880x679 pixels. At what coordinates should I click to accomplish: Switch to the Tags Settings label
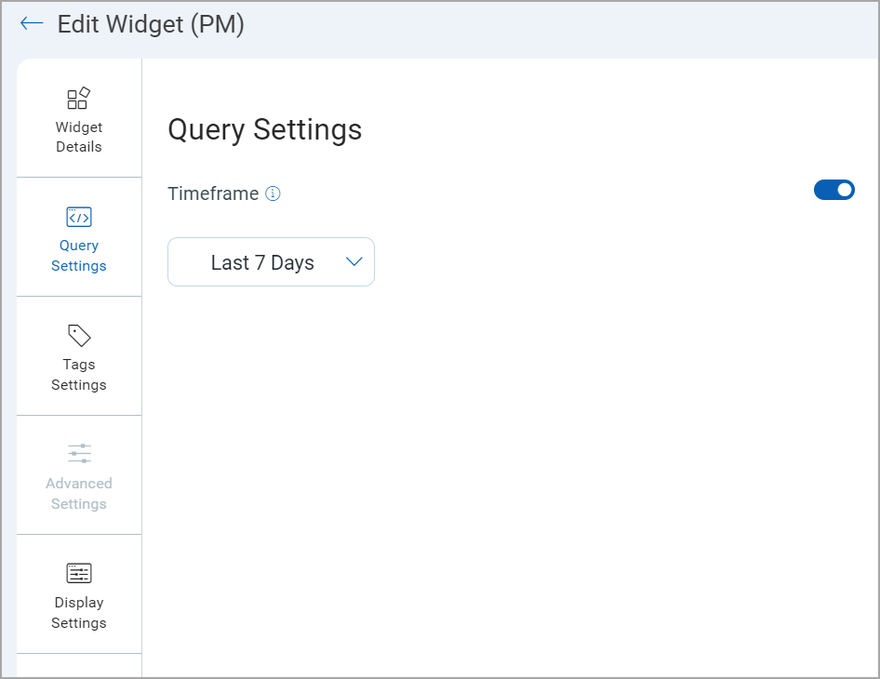(x=79, y=375)
